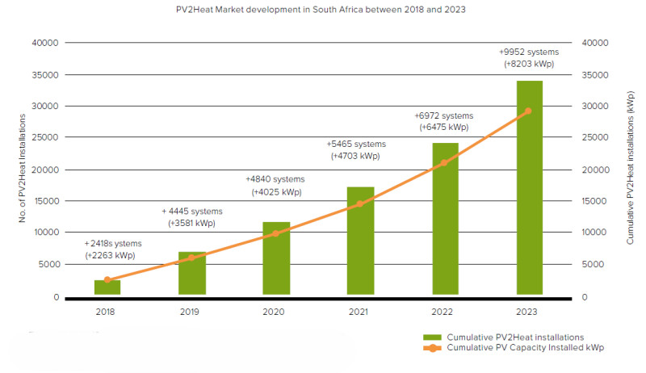
Task: Click the 2020 x-axis label
Action: coord(275,312)
